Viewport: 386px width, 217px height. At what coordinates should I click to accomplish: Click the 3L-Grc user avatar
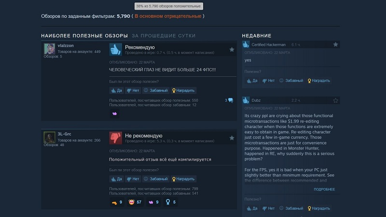click(x=50, y=137)
